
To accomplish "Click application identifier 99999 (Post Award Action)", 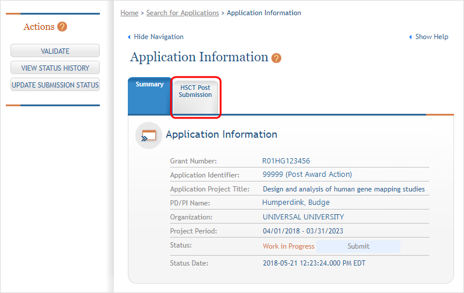I will (x=307, y=175).
